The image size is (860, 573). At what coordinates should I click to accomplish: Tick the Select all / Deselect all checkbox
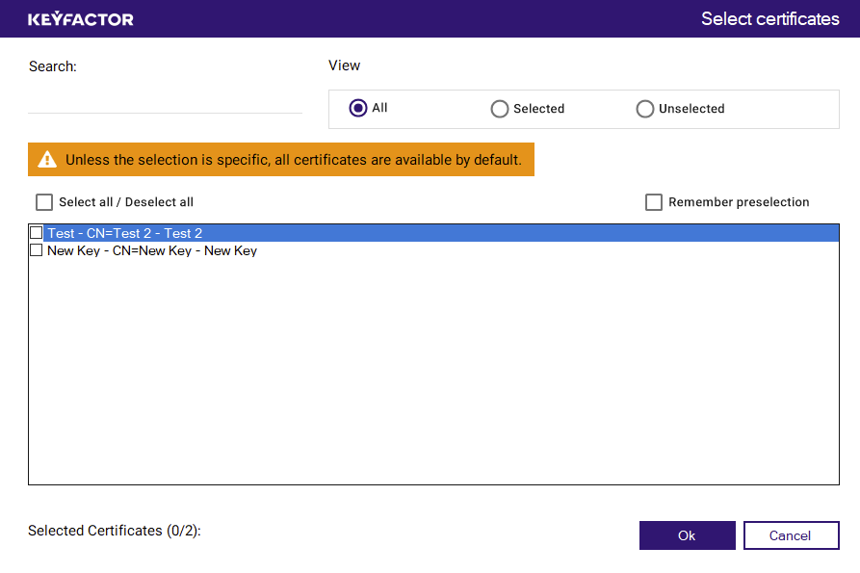coord(44,202)
